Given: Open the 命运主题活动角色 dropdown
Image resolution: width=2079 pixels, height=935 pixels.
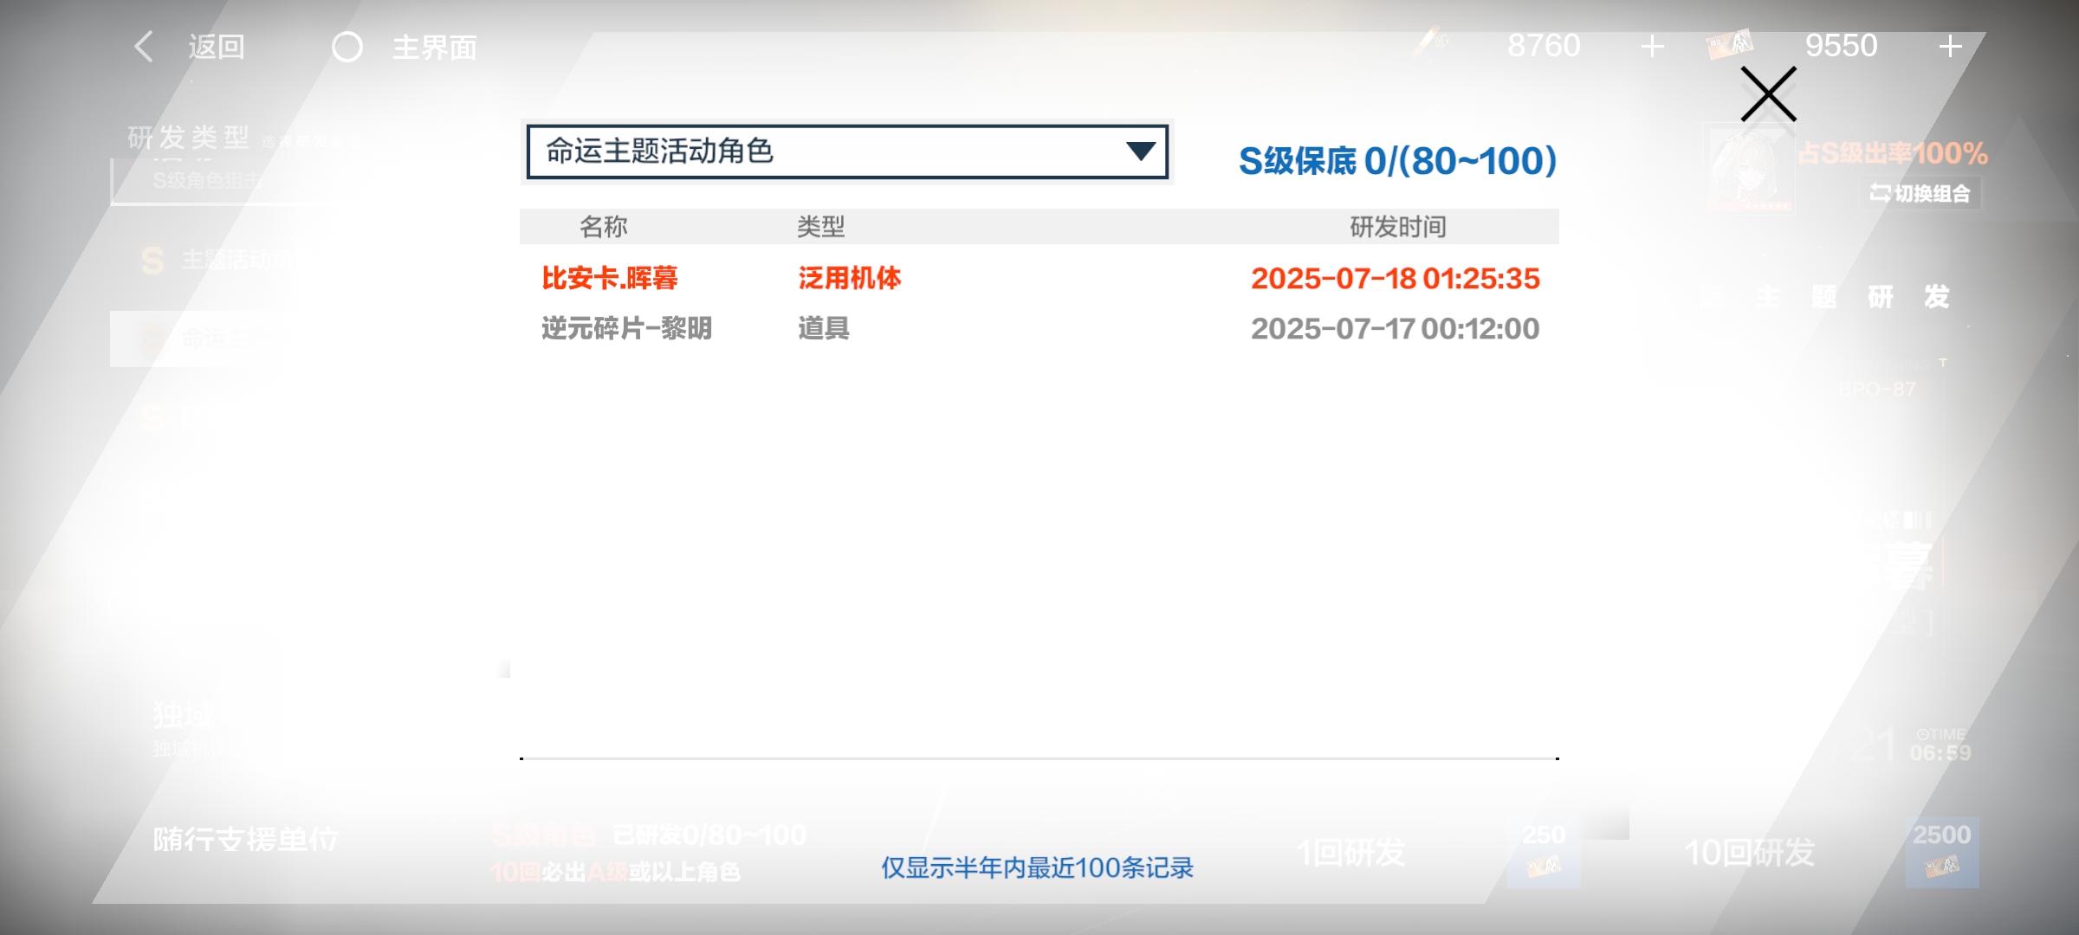Looking at the screenshot, I should pos(847,152).
